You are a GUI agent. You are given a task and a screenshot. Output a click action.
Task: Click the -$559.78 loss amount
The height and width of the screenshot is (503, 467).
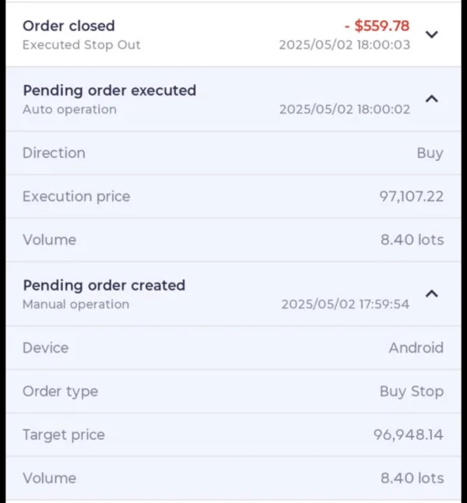pyautogui.click(x=377, y=26)
